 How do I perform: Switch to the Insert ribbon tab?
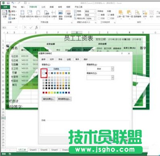23,7
